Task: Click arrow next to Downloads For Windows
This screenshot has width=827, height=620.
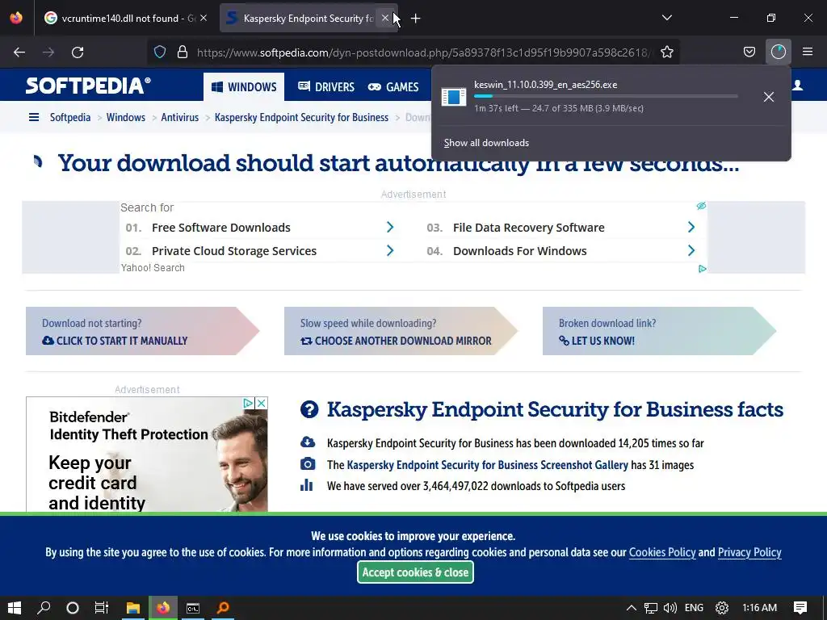Action: (x=691, y=251)
